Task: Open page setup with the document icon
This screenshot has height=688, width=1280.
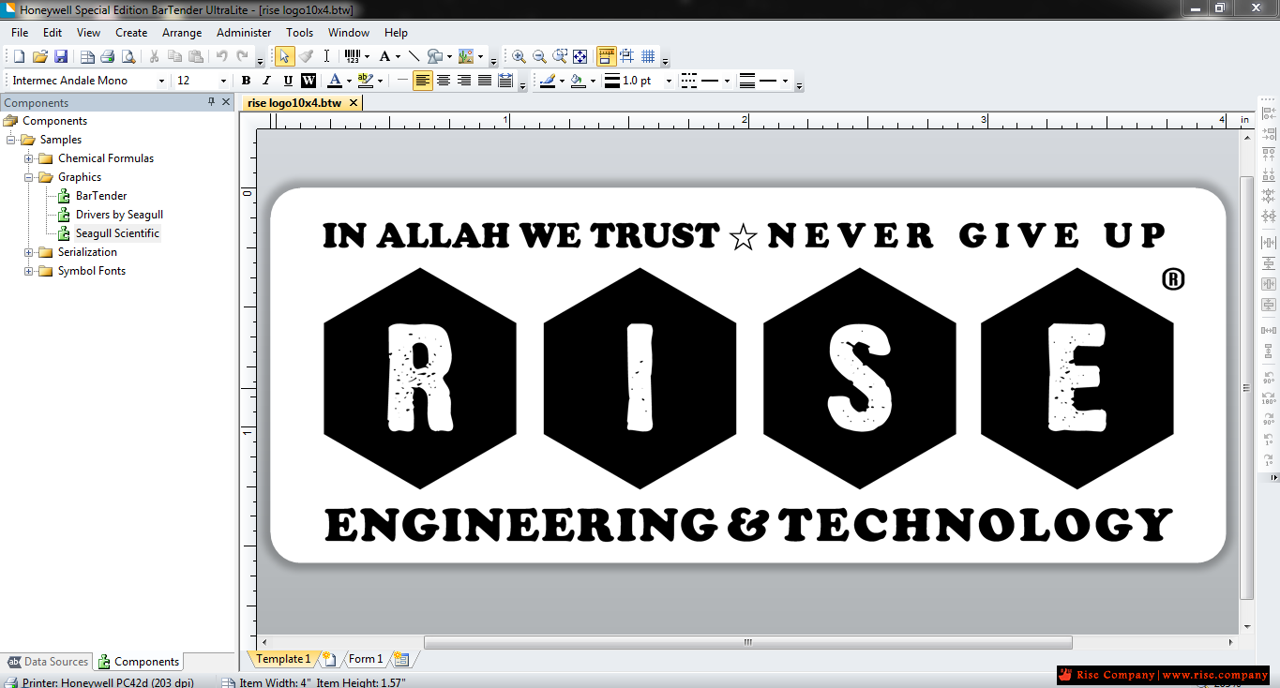Action: pyautogui.click(x=86, y=57)
